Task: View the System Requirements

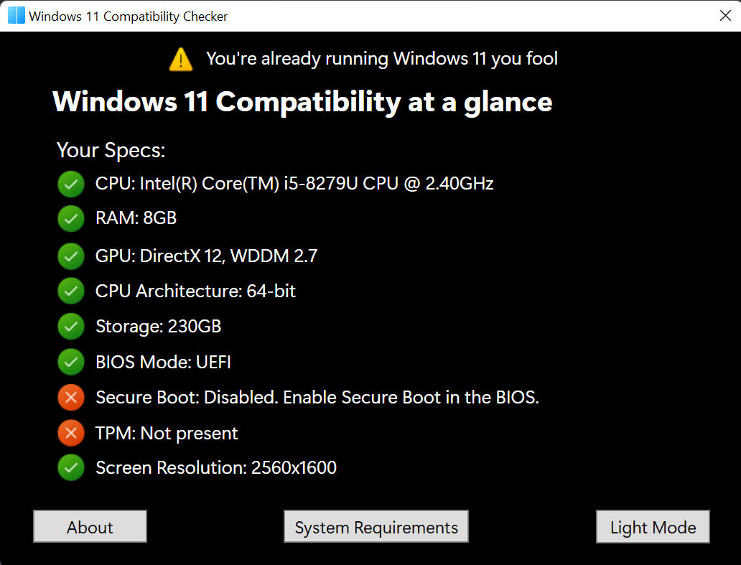Action: [376, 527]
